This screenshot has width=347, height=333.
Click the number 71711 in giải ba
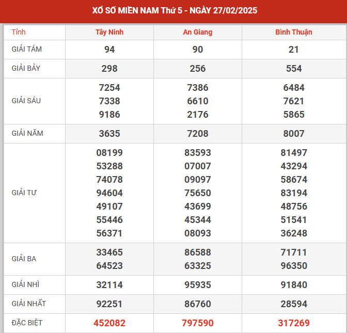pos(294,252)
